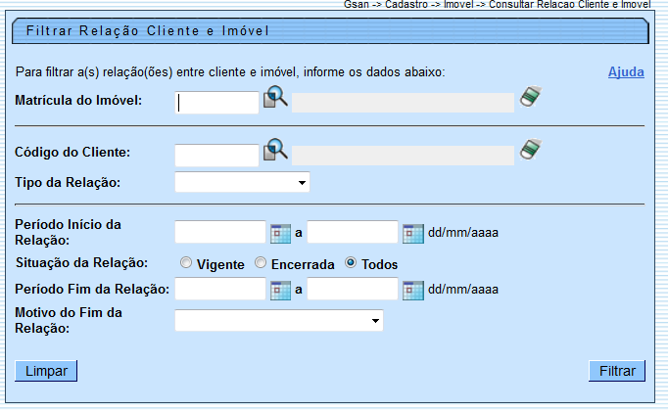Screen dimensions: 668x410
Task: Open calendar for second Período Início date
Action: [412, 233]
